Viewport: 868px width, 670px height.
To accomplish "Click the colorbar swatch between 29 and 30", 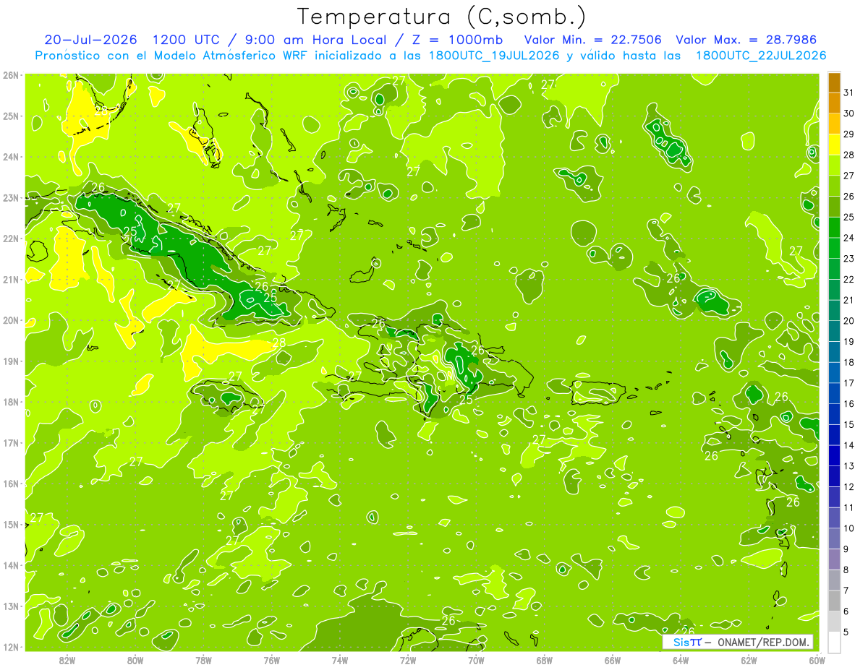I will point(834,124).
